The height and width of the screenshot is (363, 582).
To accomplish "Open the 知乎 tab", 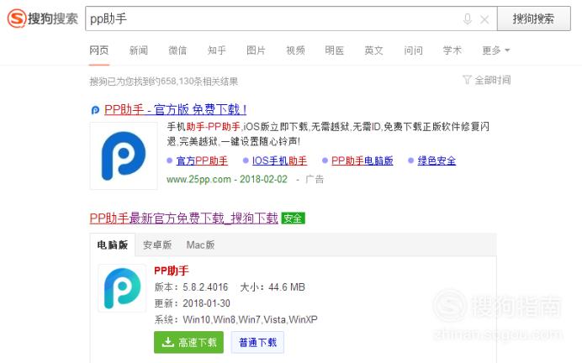I will click(x=217, y=50).
